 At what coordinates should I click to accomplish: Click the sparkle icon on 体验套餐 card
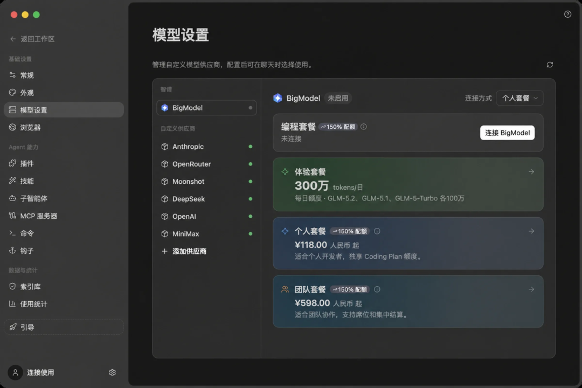(x=285, y=171)
